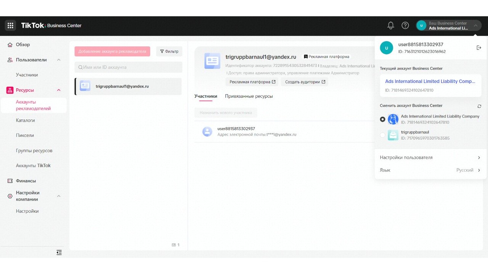Screen dimensions: 488x274
Task: Open the help question mark icon
Action: pyautogui.click(x=405, y=25)
